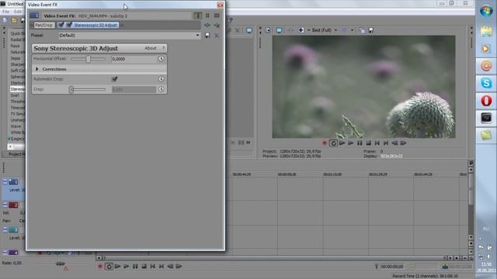
Task: Click the Windows Start orb
Action: (x=486, y=11)
